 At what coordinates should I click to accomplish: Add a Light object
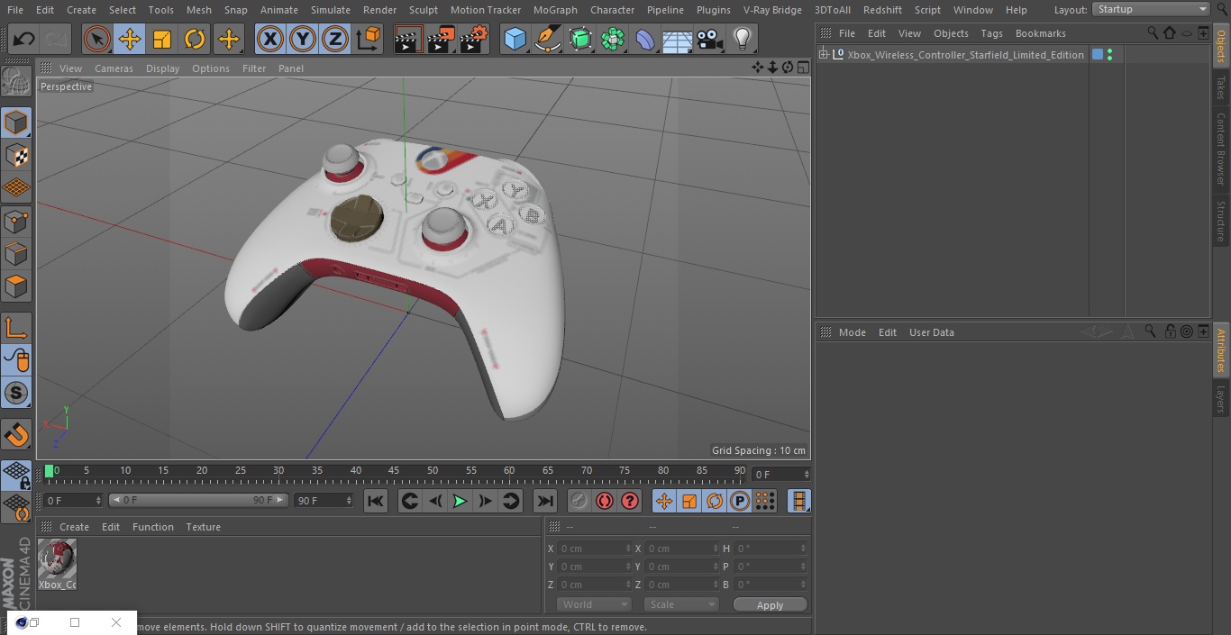tap(743, 40)
